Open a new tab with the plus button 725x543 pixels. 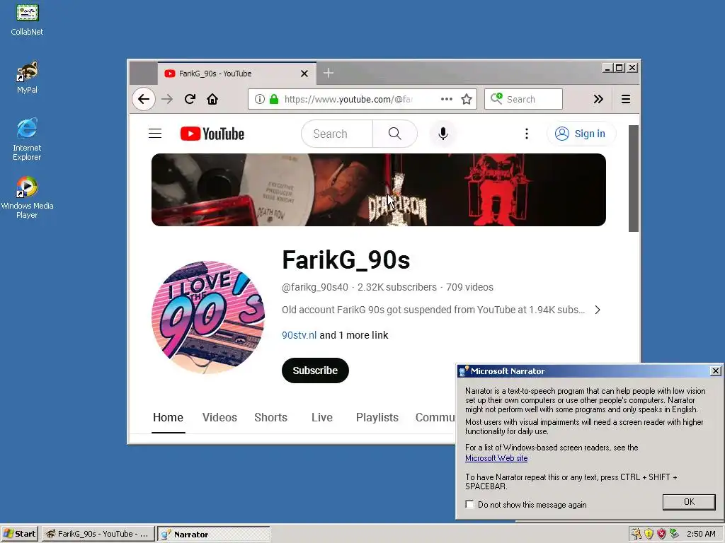point(329,73)
